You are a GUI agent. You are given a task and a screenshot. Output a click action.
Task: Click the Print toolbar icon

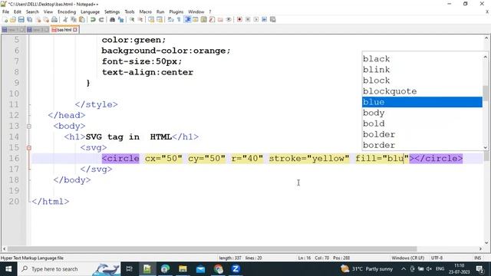click(x=54, y=19)
